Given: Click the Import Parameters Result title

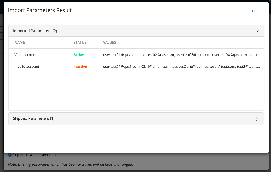Looking at the screenshot, I should tap(40, 10).
